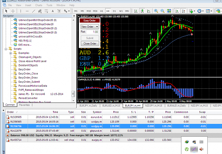Set timeframe to MN
Image resolution: width=222 pixels, height=154 pixels.
pos(127,11)
